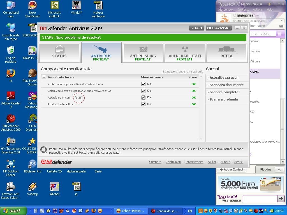Click Yahoo Messenger avatar picture

[x=224, y=19]
